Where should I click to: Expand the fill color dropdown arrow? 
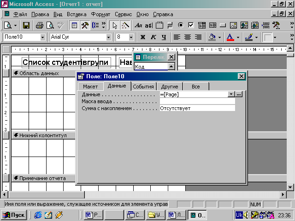coord(219,37)
